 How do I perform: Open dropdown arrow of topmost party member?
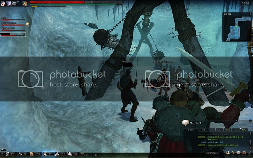(23, 18)
